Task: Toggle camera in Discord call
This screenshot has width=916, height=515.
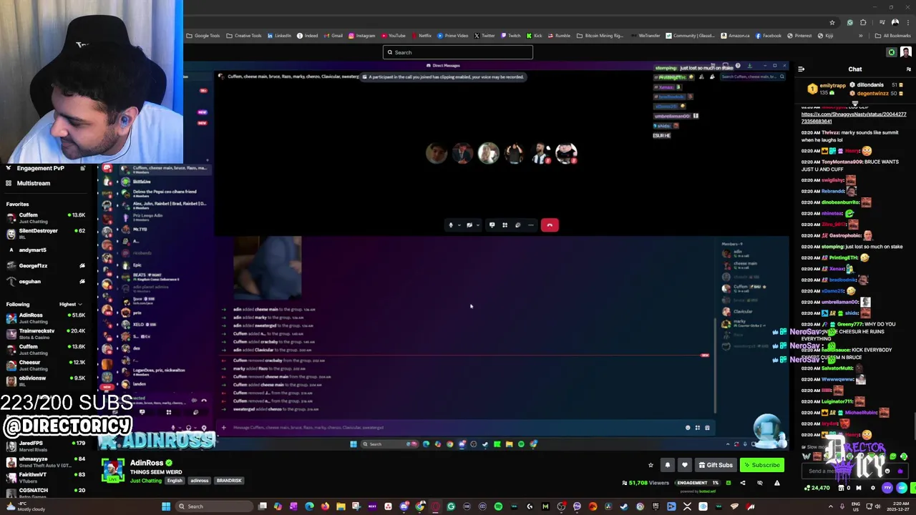Action: coord(469,225)
